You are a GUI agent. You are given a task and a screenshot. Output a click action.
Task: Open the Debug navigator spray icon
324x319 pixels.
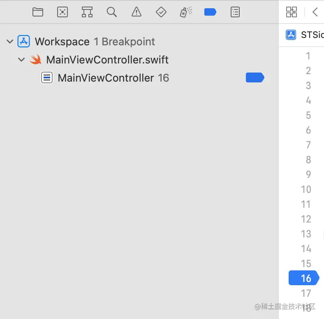pyautogui.click(x=186, y=12)
